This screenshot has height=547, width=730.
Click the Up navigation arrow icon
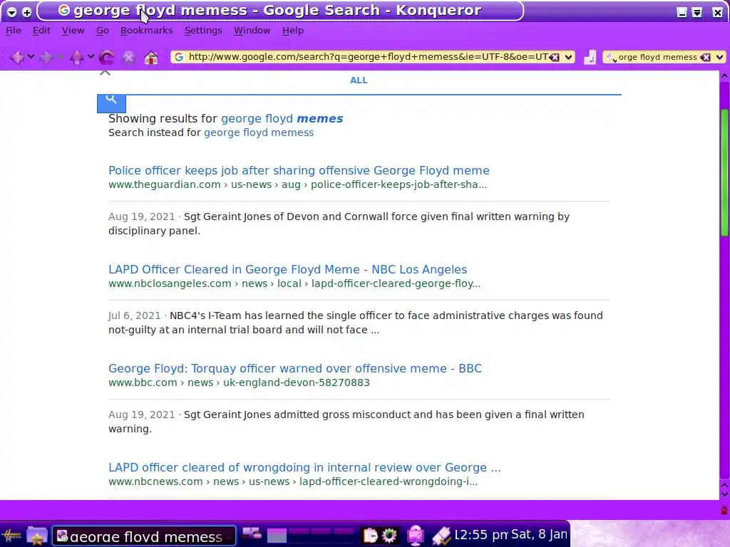[x=77, y=57]
